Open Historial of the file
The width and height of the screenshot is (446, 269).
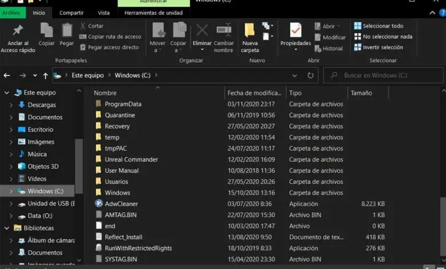(329, 49)
